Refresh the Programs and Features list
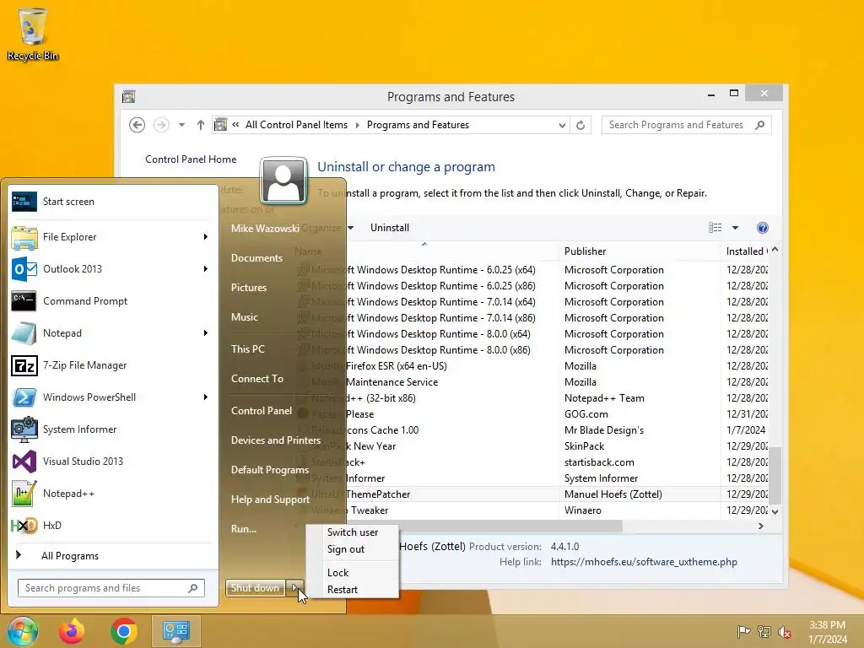 click(580, 125)
